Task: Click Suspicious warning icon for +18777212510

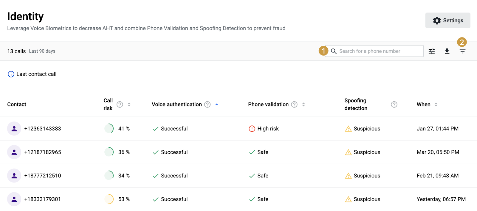Action: click(348, 176)
